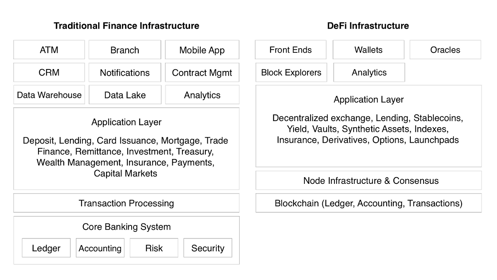
Task: Select the Data Lake box
Action: click(125, 95)
